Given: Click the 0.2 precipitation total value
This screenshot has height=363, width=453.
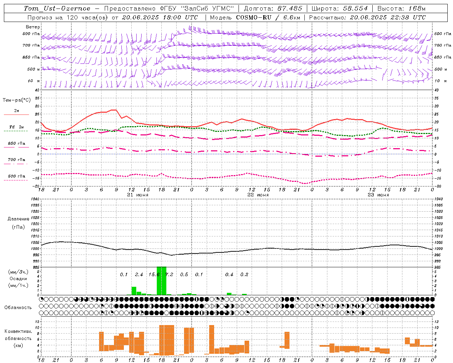Looking at the screenshot, I should tap(244, 275).
